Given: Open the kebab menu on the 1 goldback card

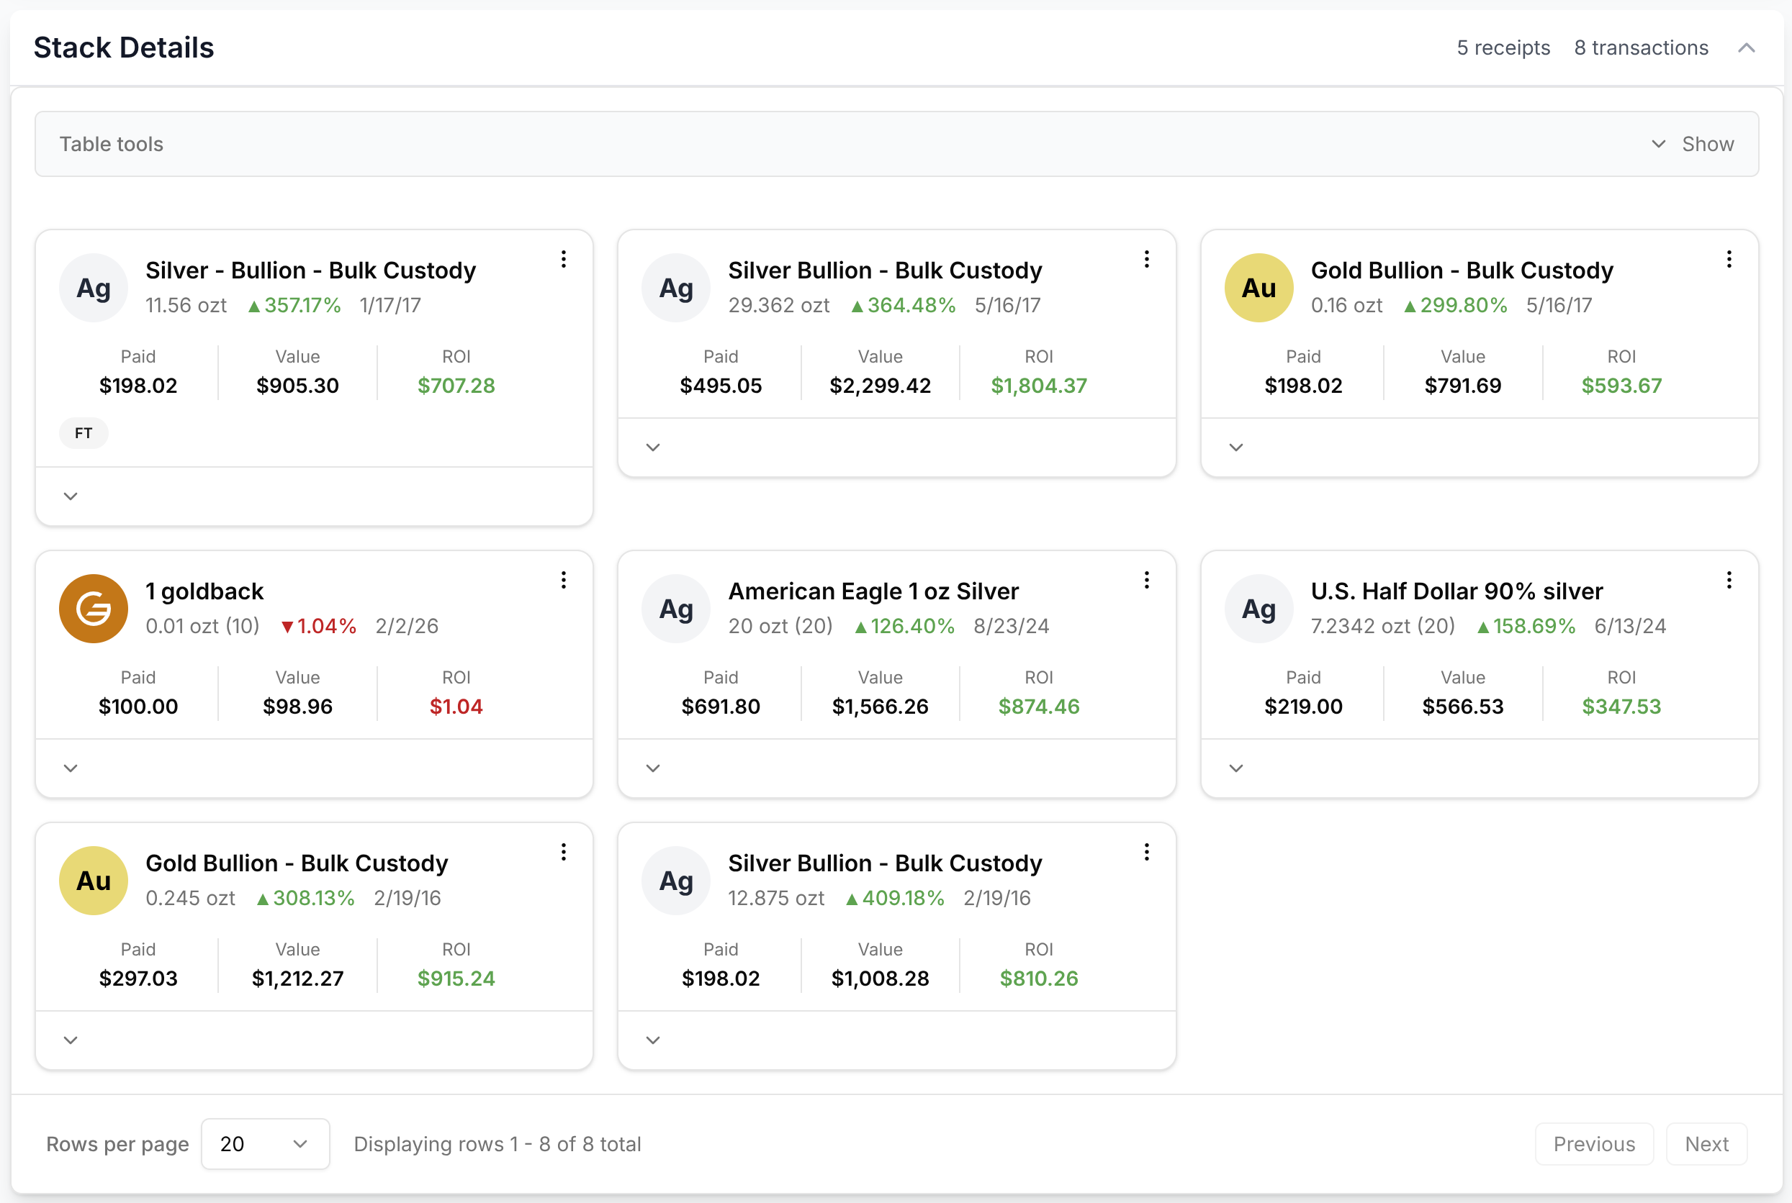Looking at the screenshot, I should (564, 580).
